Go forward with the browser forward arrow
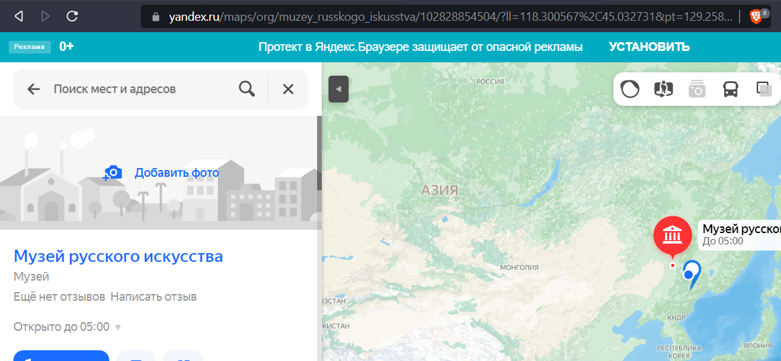The height and width of the screenshot is (361, 781). (x=46, y=17)
